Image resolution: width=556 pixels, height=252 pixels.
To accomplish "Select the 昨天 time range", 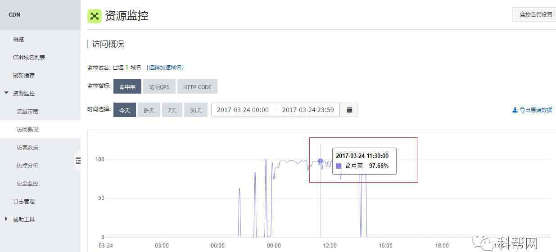I will [x=149, y=110].
